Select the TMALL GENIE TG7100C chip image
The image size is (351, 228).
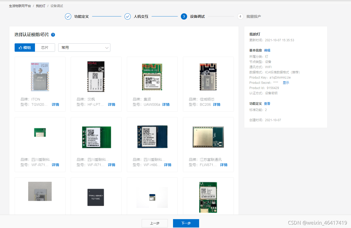click(96, 197)
